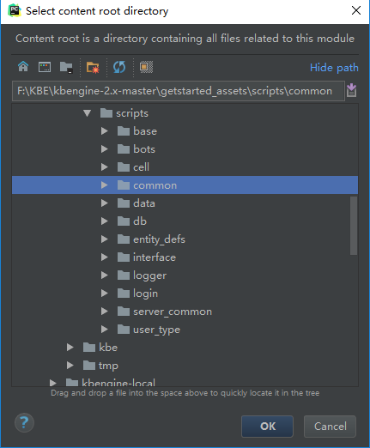Jump to the Desktop directory icon
The height and width of the screenshot is (448, 370).
coord(45,67)
